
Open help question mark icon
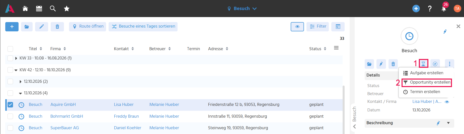(x=430, y=9)
